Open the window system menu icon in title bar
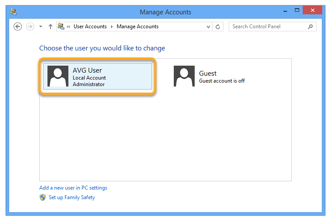 tap(14, 12)
